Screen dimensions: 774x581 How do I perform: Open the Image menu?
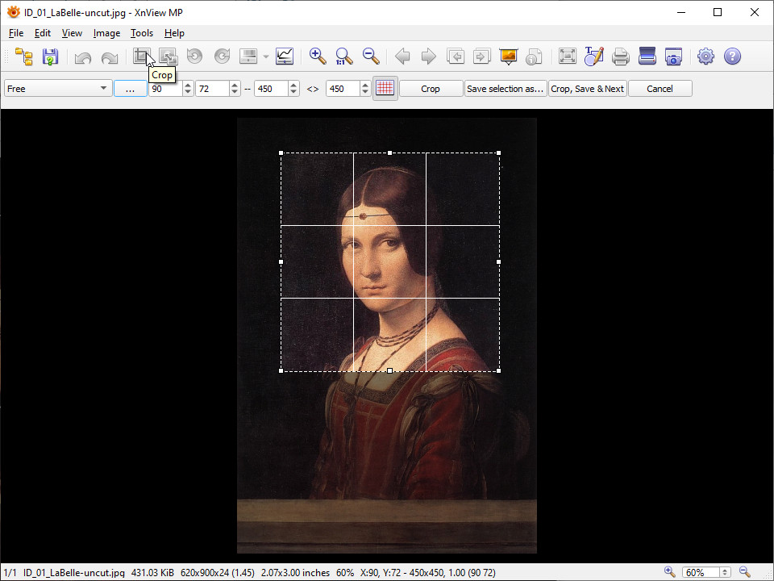click(x=106, y=33)
